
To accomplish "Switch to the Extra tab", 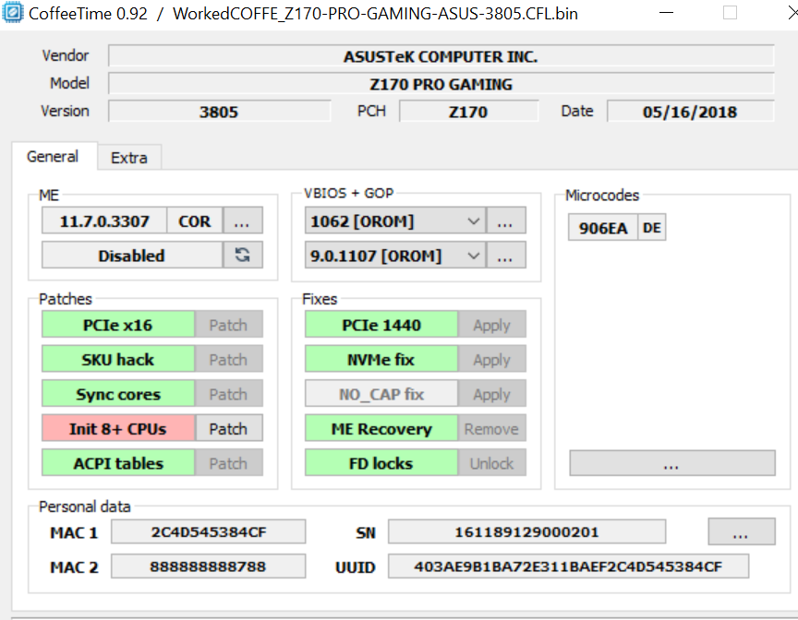I will point(129,158).
